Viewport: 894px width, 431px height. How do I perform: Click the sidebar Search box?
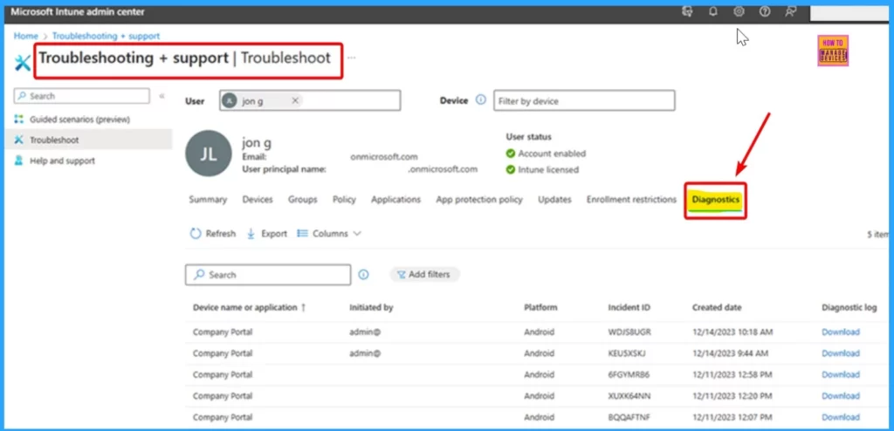81,96
